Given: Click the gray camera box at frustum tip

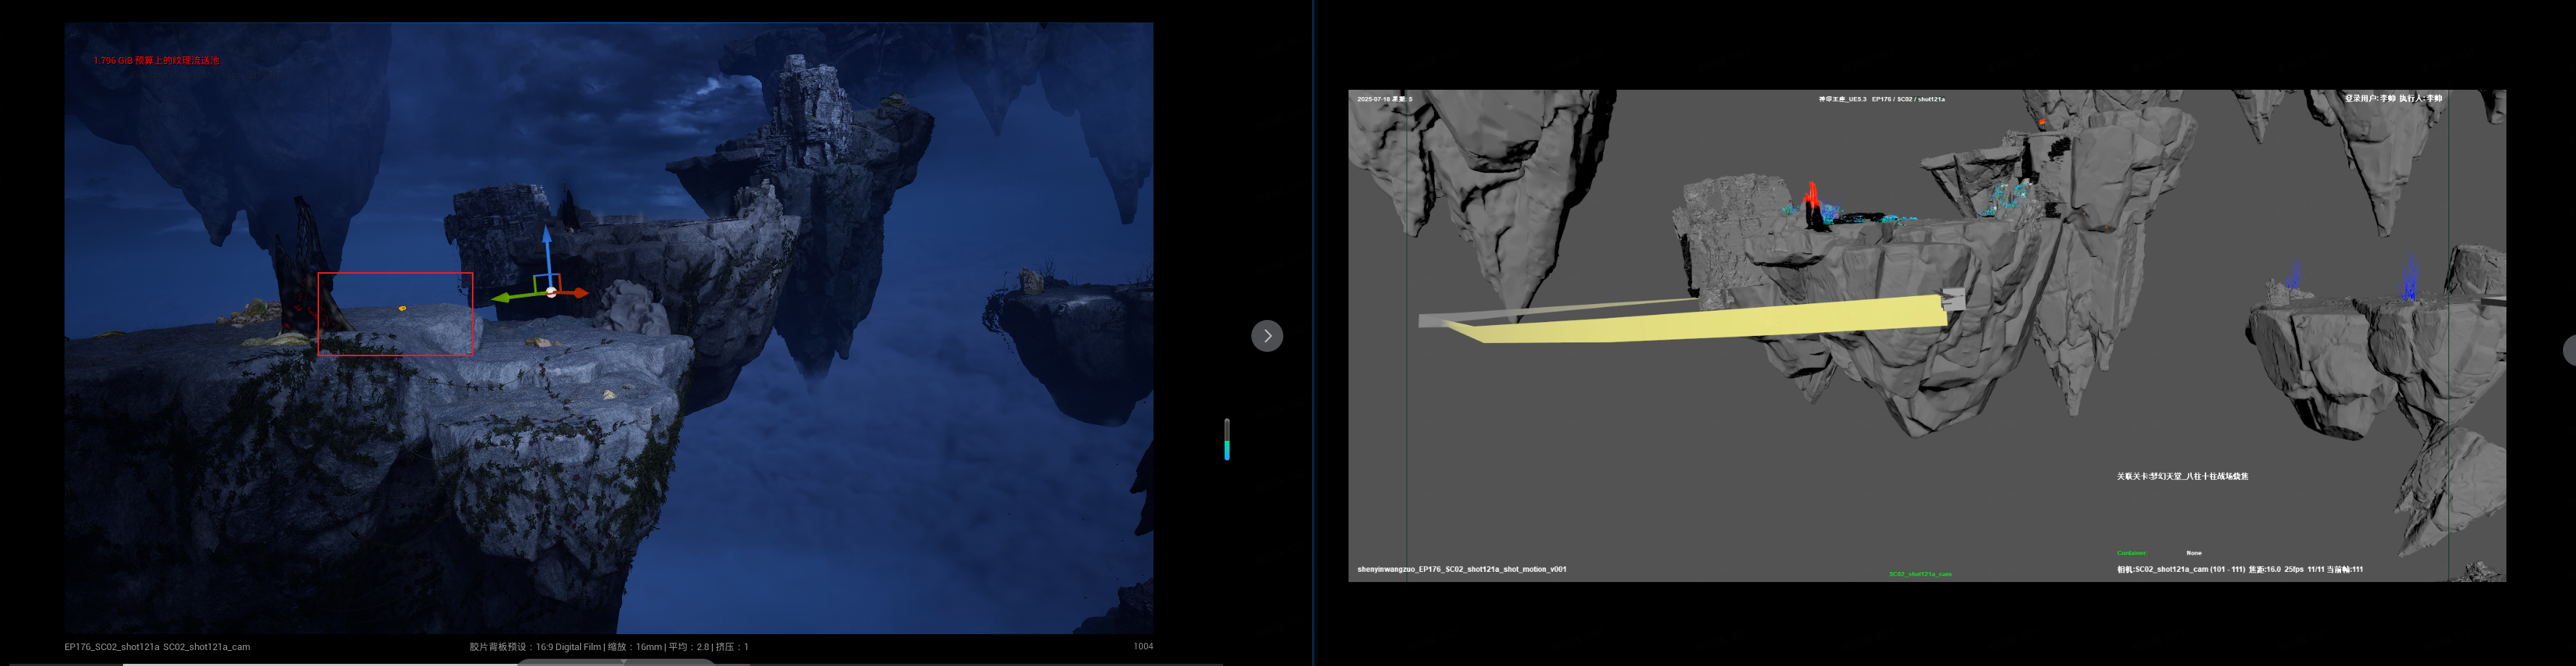Looking at the screenshot, I should point(1953,298).
